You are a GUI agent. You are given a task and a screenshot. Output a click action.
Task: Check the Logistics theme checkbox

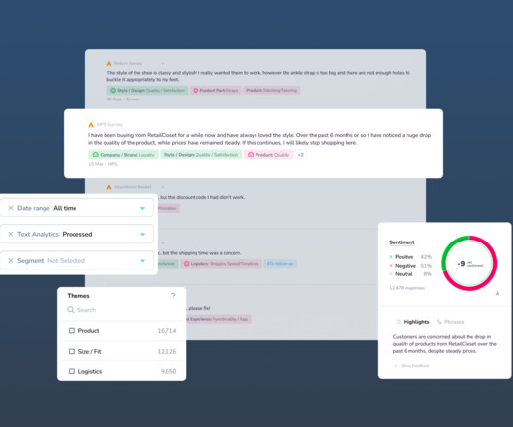pyautogui.click(x=72, y=372)
